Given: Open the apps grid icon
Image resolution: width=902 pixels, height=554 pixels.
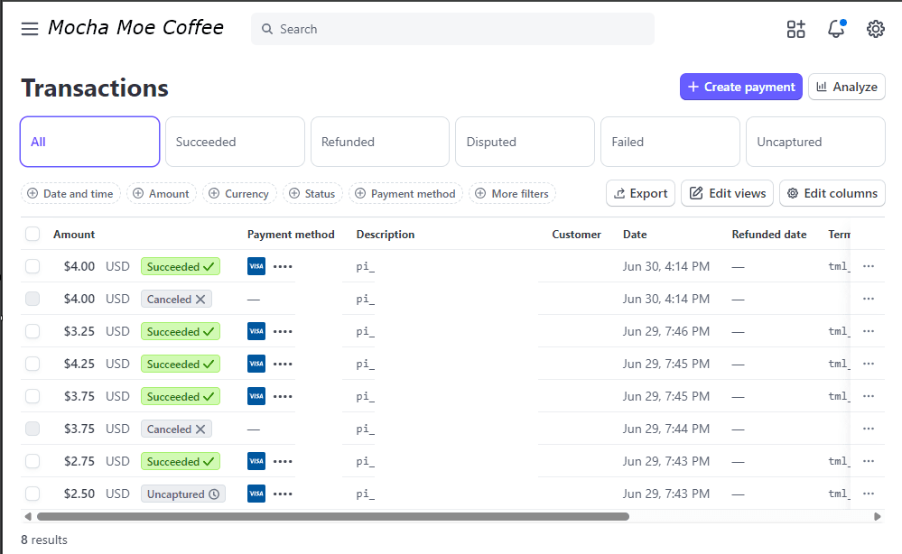Looking at the screenshot, I should pos(795,28).
